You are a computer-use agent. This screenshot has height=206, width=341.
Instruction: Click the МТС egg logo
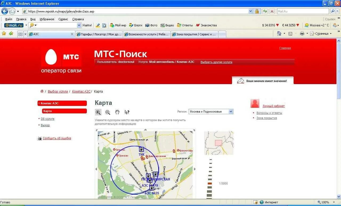click(x=51, y=57)
